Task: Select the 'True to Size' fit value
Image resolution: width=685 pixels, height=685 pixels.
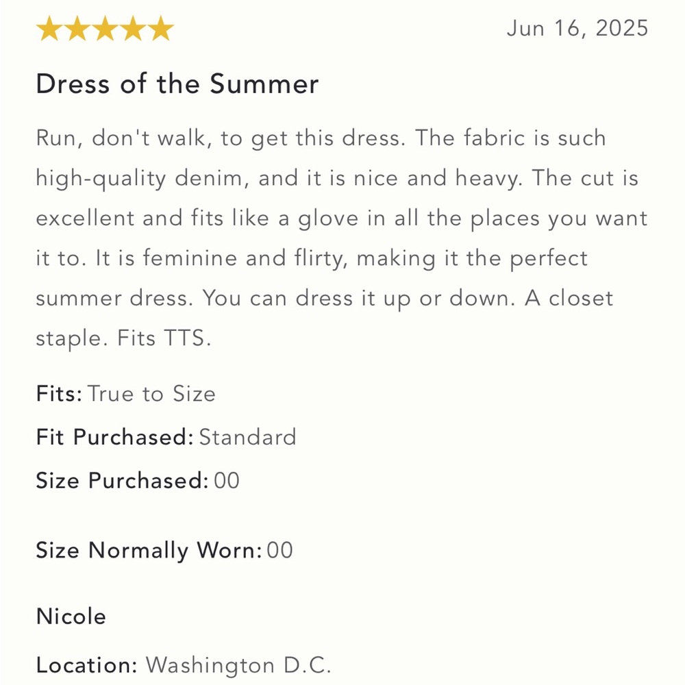Action: tap(152, 394)
